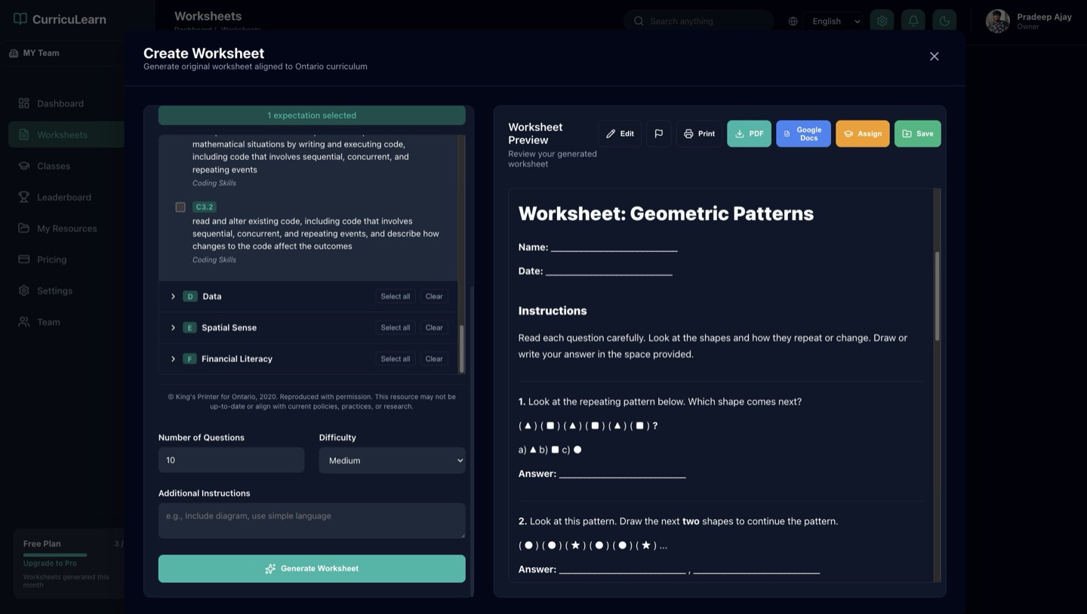
Task: Check the C3.2 expectation checkbox
Action: point(180,207)
